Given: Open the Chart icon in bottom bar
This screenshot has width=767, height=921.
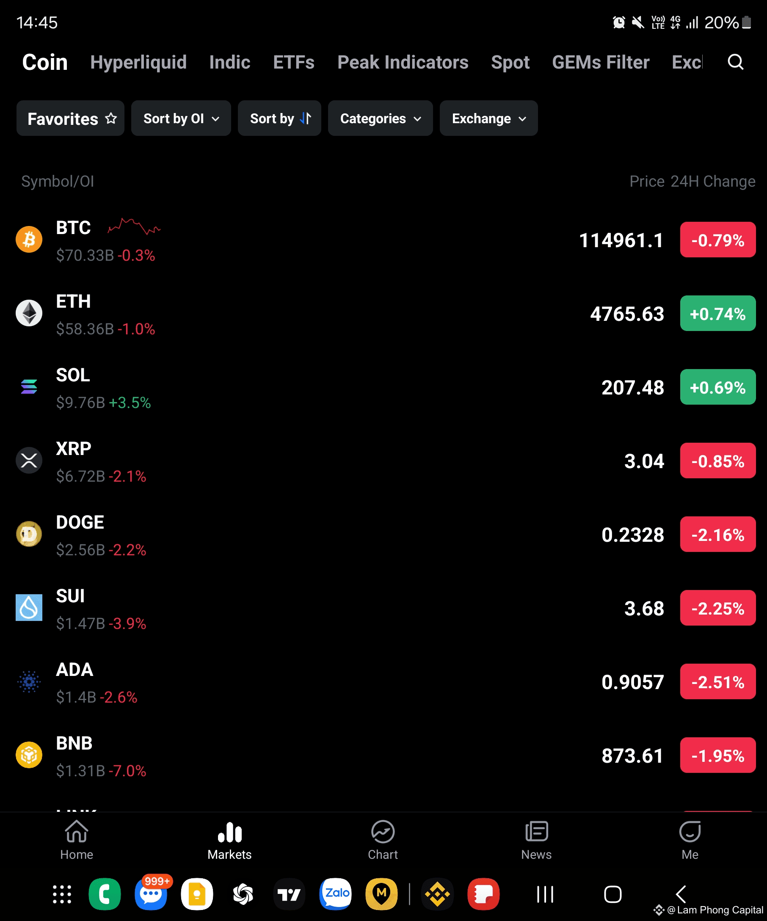Looking at the screenshot, I should pos(383,832).
